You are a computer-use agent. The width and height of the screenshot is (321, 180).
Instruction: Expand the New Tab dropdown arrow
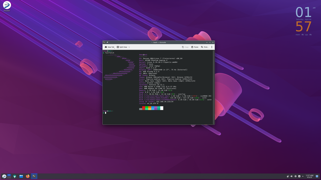coord(114,48)
